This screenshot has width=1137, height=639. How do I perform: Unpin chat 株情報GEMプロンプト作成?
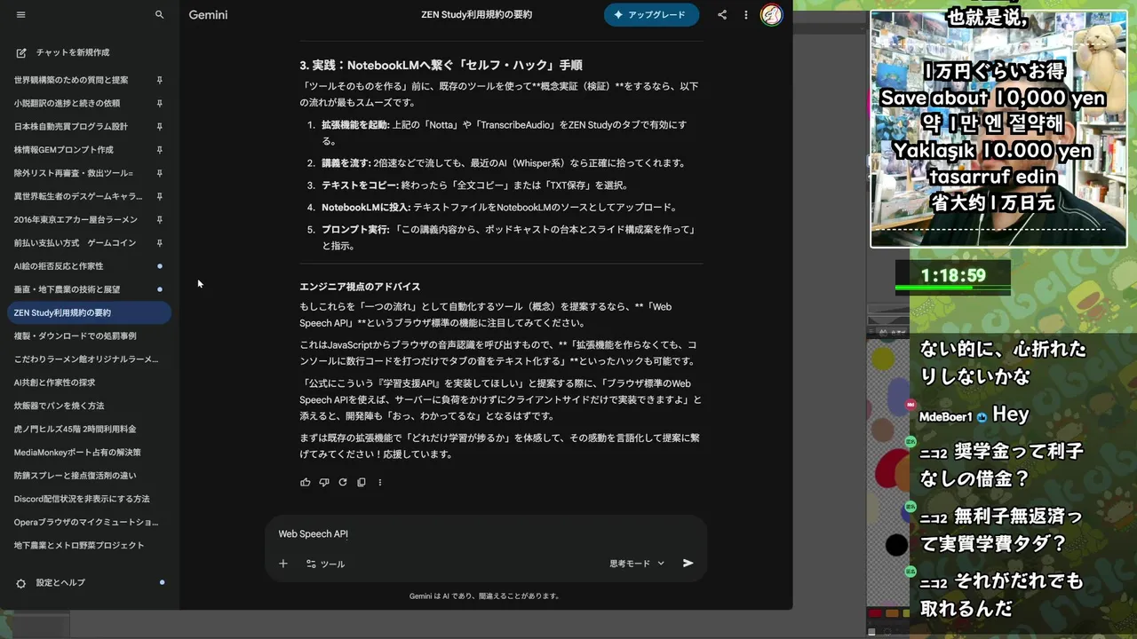point(160,150)
